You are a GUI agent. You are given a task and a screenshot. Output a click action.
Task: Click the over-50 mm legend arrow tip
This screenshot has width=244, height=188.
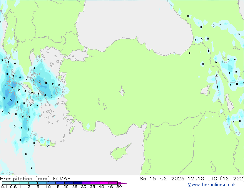pyautogui.click(x=122, y=183)
